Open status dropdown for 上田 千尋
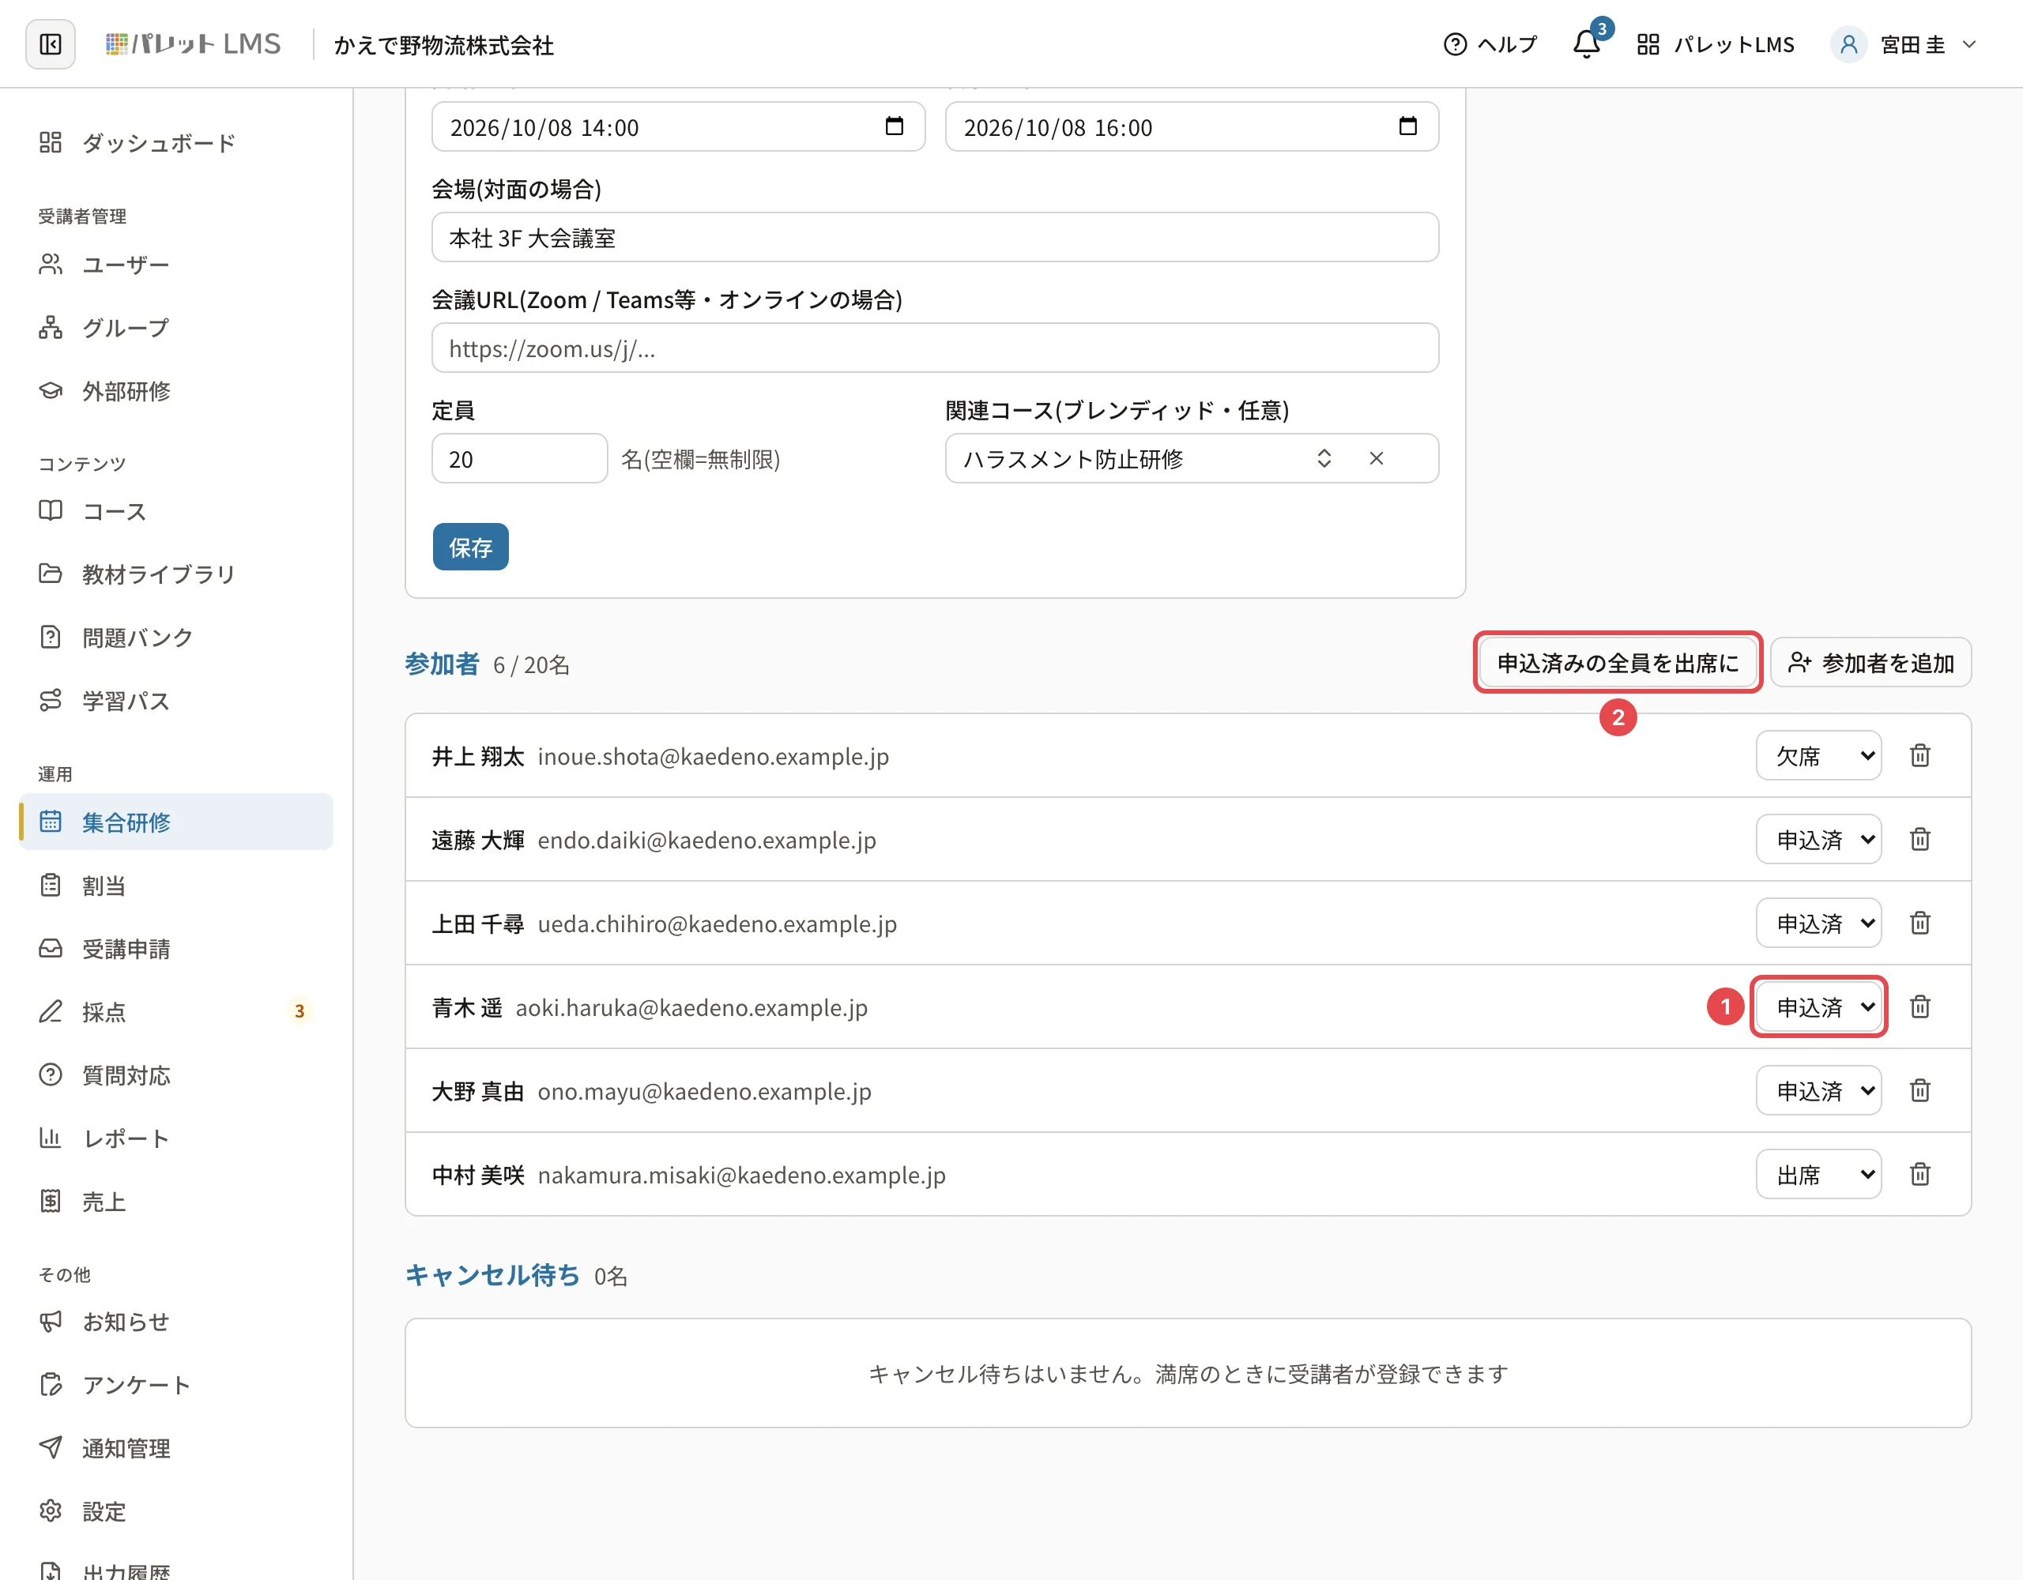The image size is (2023, 1580). pyautogui.click(x=1818, y=923)
